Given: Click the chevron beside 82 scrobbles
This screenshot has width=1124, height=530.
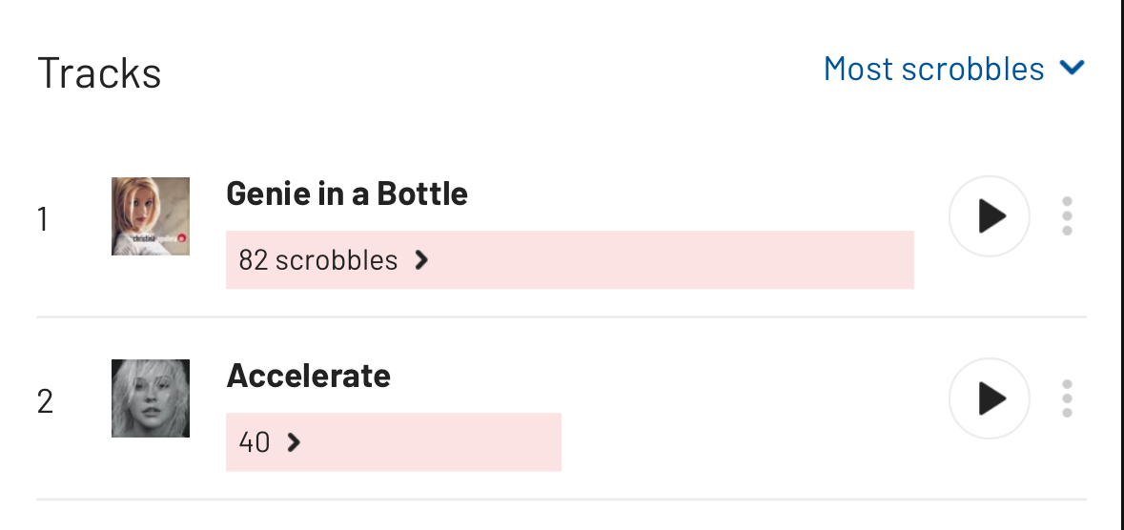Looking at the screenshot, I should 421,260.
